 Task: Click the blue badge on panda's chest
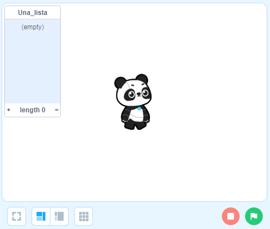coord(139,108)
